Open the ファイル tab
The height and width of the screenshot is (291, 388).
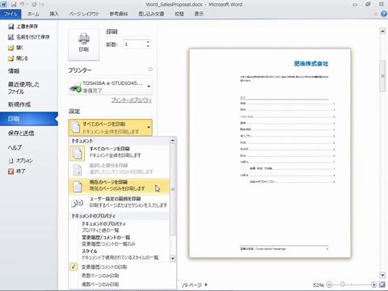pyautogui.click(x=11, y=14)
